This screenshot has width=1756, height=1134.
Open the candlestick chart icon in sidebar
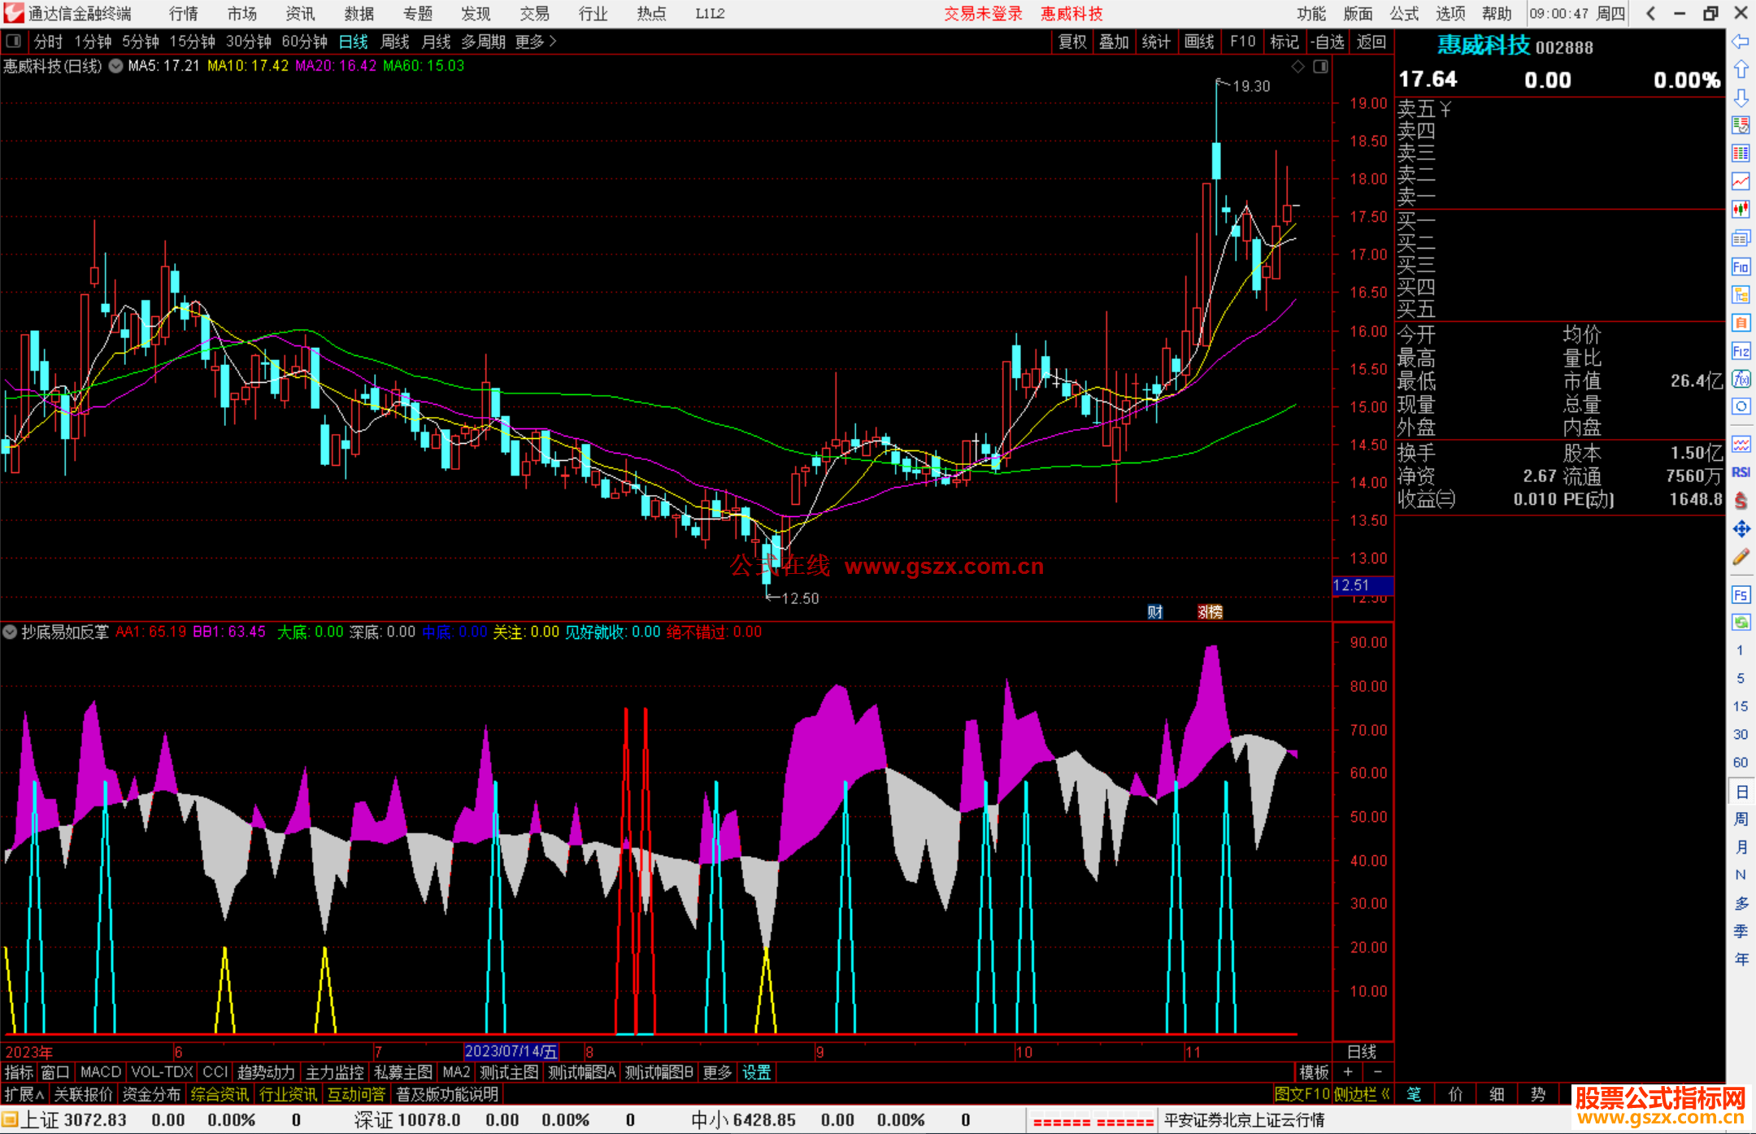pyautogui.click(x=1741, y=209)
